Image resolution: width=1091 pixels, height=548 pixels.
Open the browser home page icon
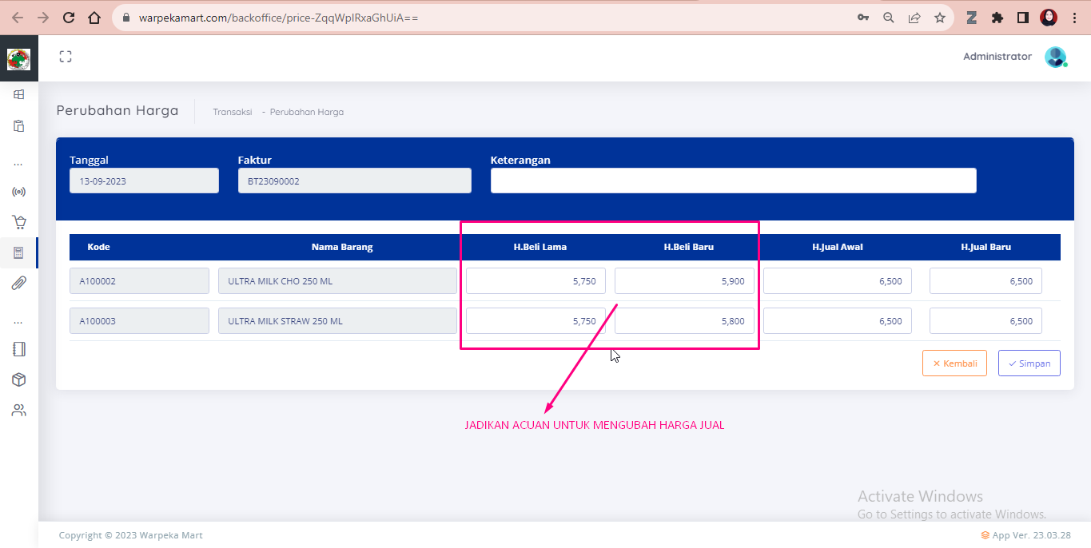pyautogui.click(x=94, y=18)
